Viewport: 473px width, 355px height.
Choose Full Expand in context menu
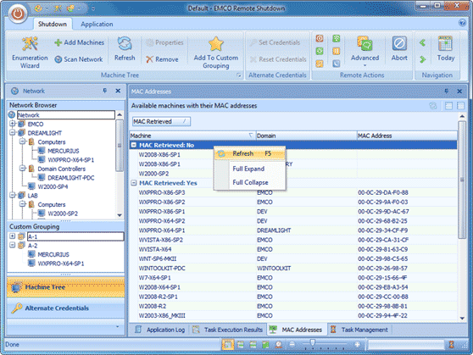(250, 169)
